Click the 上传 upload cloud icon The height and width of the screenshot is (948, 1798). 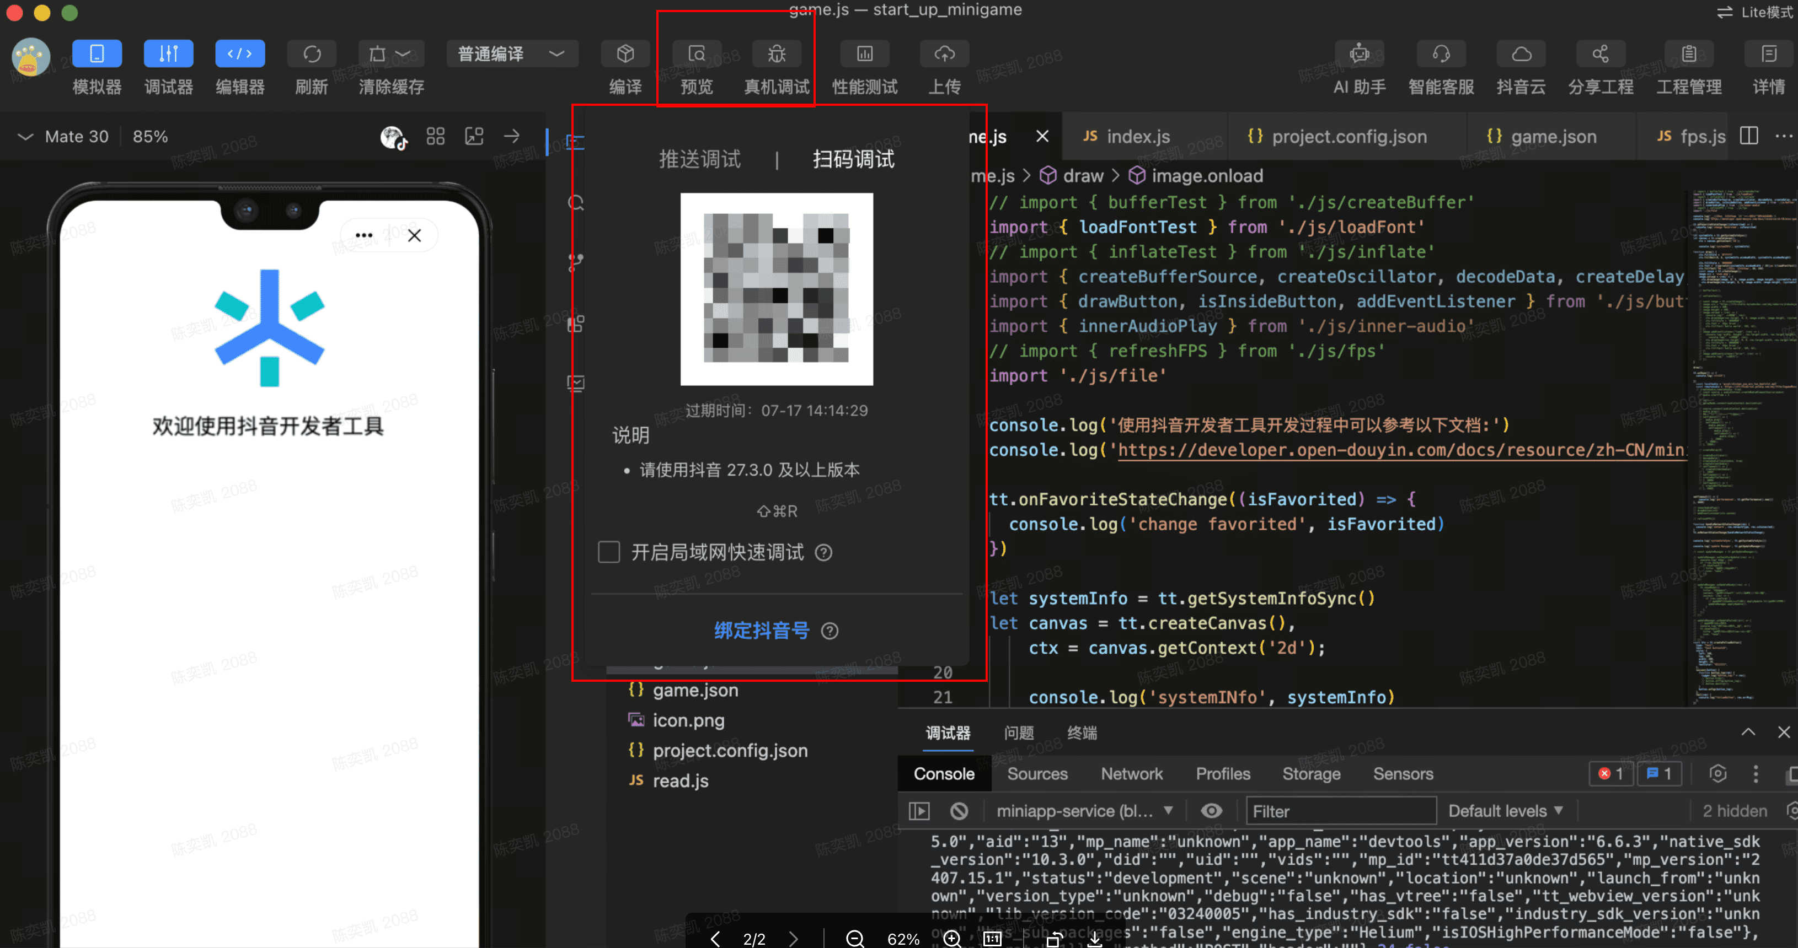[944, 55]
